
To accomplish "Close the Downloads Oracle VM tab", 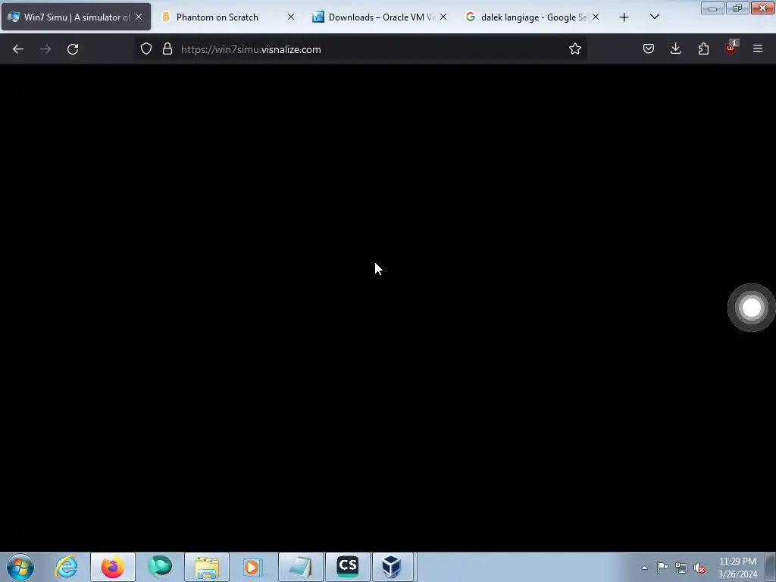I will (443, 17).
